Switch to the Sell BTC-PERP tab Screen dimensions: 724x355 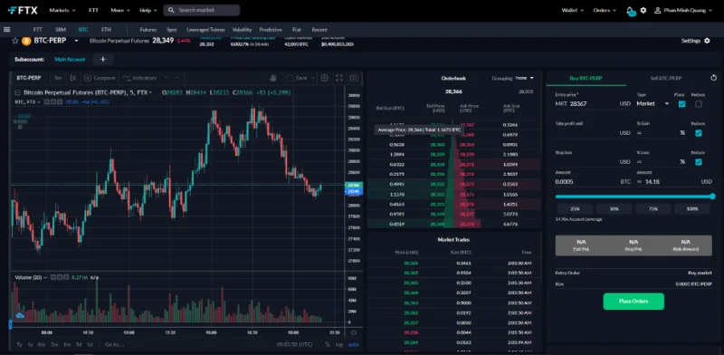tap(666, 78)
